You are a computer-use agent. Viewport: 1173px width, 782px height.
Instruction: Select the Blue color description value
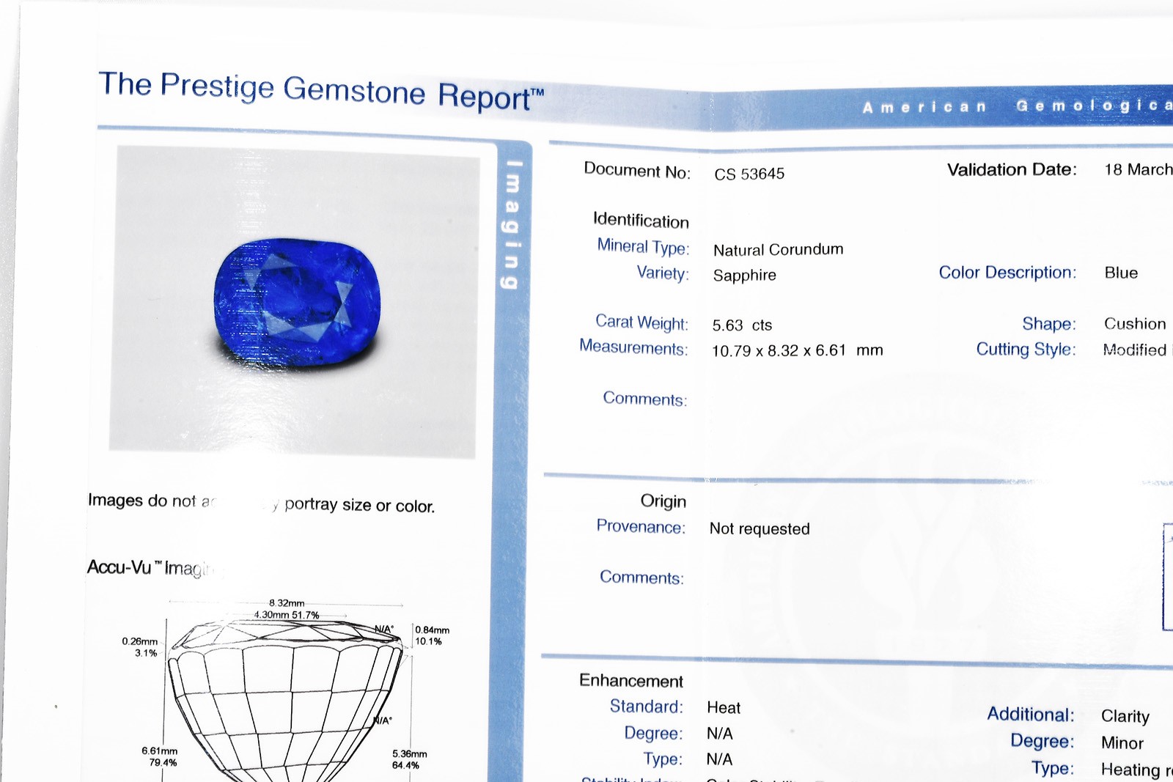click(1121, 273)
